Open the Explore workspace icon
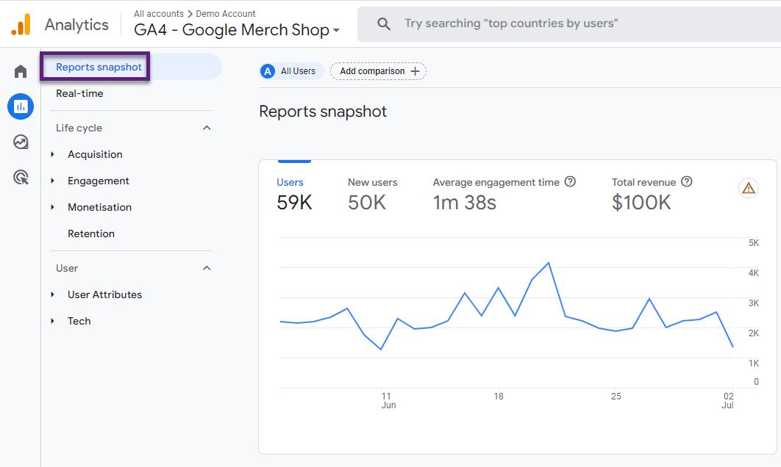 pyautogui.click(x=20, y=142)
